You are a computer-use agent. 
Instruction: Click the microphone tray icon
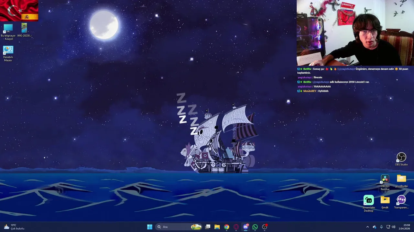[x=381, y=227]
